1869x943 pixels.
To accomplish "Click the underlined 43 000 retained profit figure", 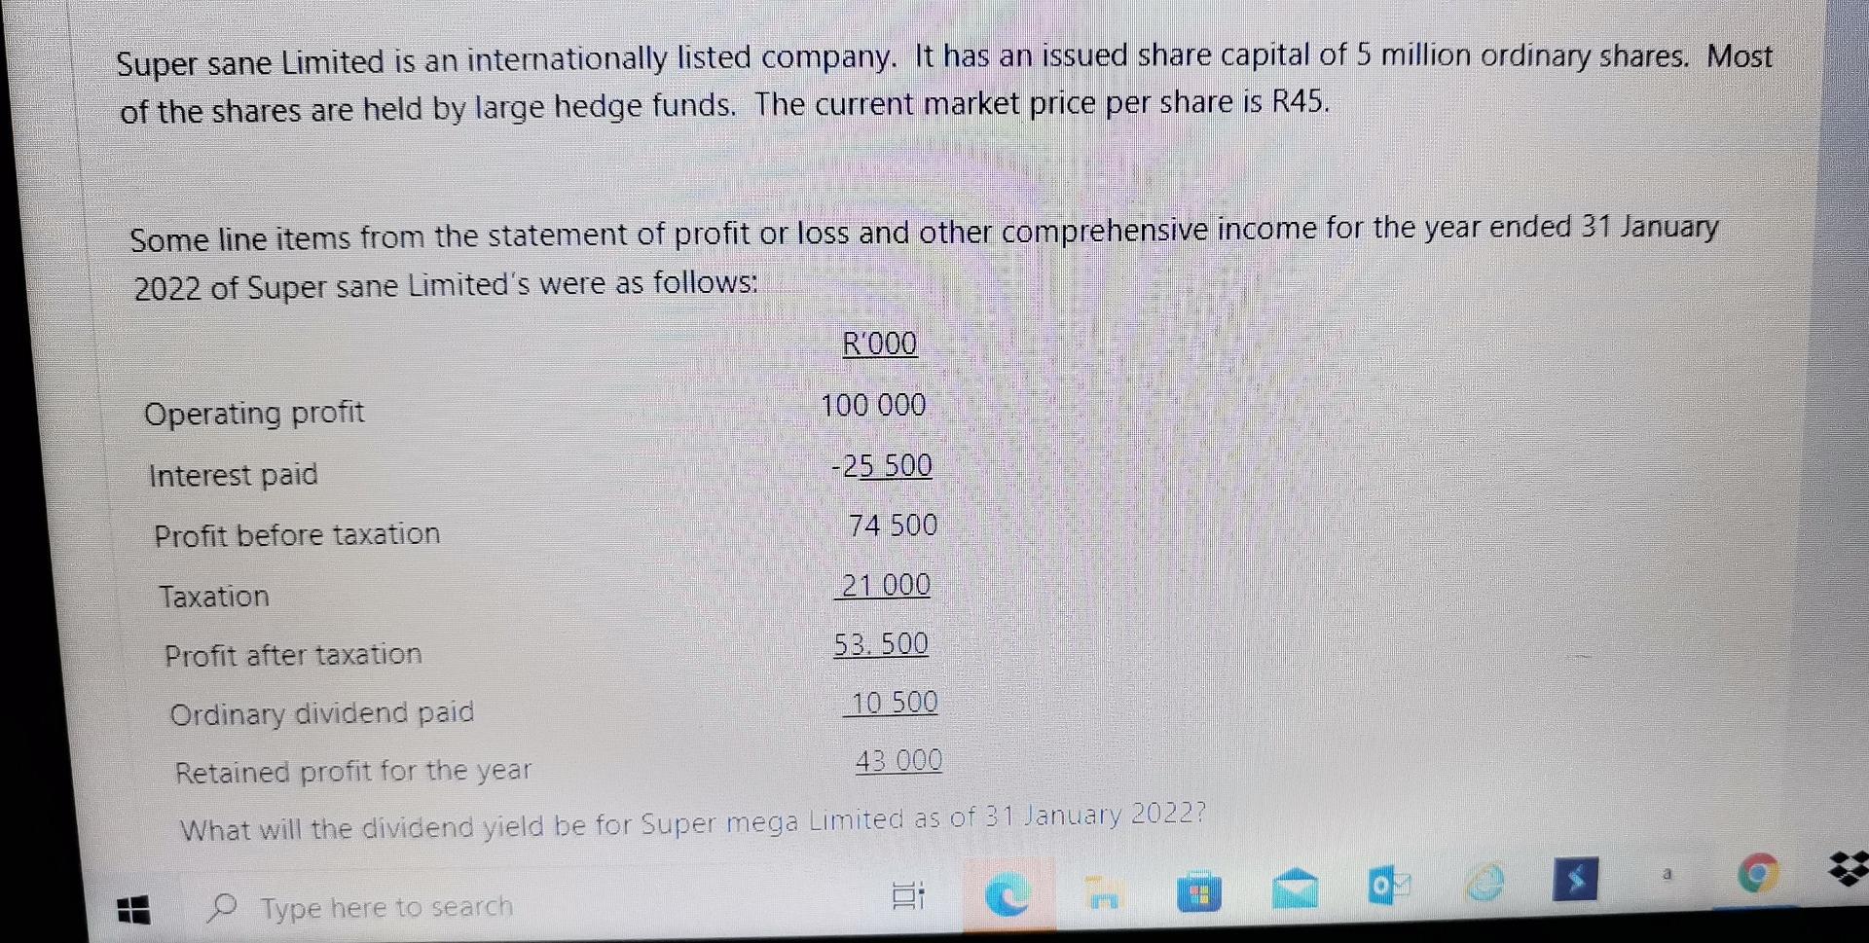I will click(x=897, y=760).
